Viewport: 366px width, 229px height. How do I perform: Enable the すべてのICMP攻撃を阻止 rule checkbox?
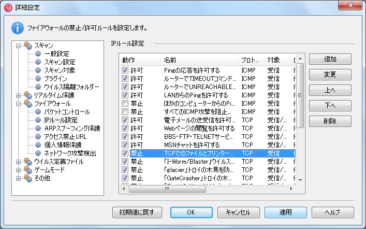(125, 111)
